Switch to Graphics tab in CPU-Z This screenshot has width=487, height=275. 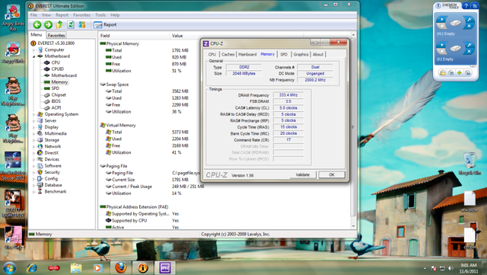click(301, 54)
